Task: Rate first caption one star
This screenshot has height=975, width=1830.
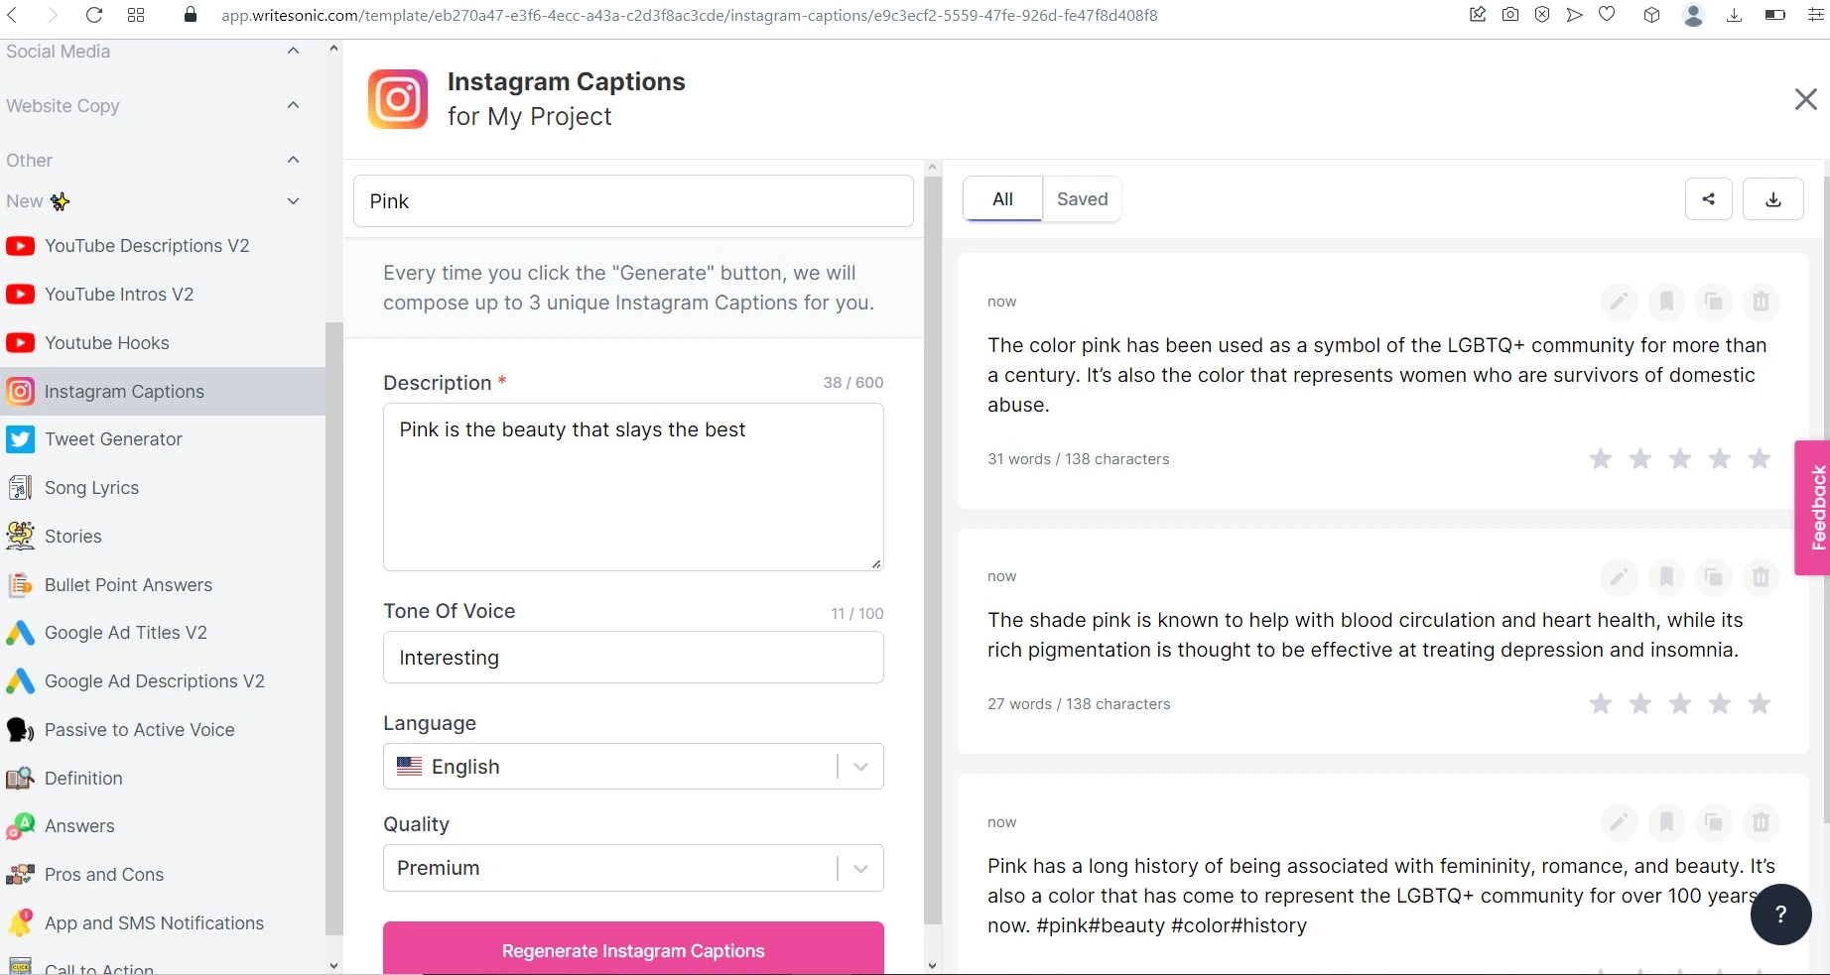Action: 1601,458
